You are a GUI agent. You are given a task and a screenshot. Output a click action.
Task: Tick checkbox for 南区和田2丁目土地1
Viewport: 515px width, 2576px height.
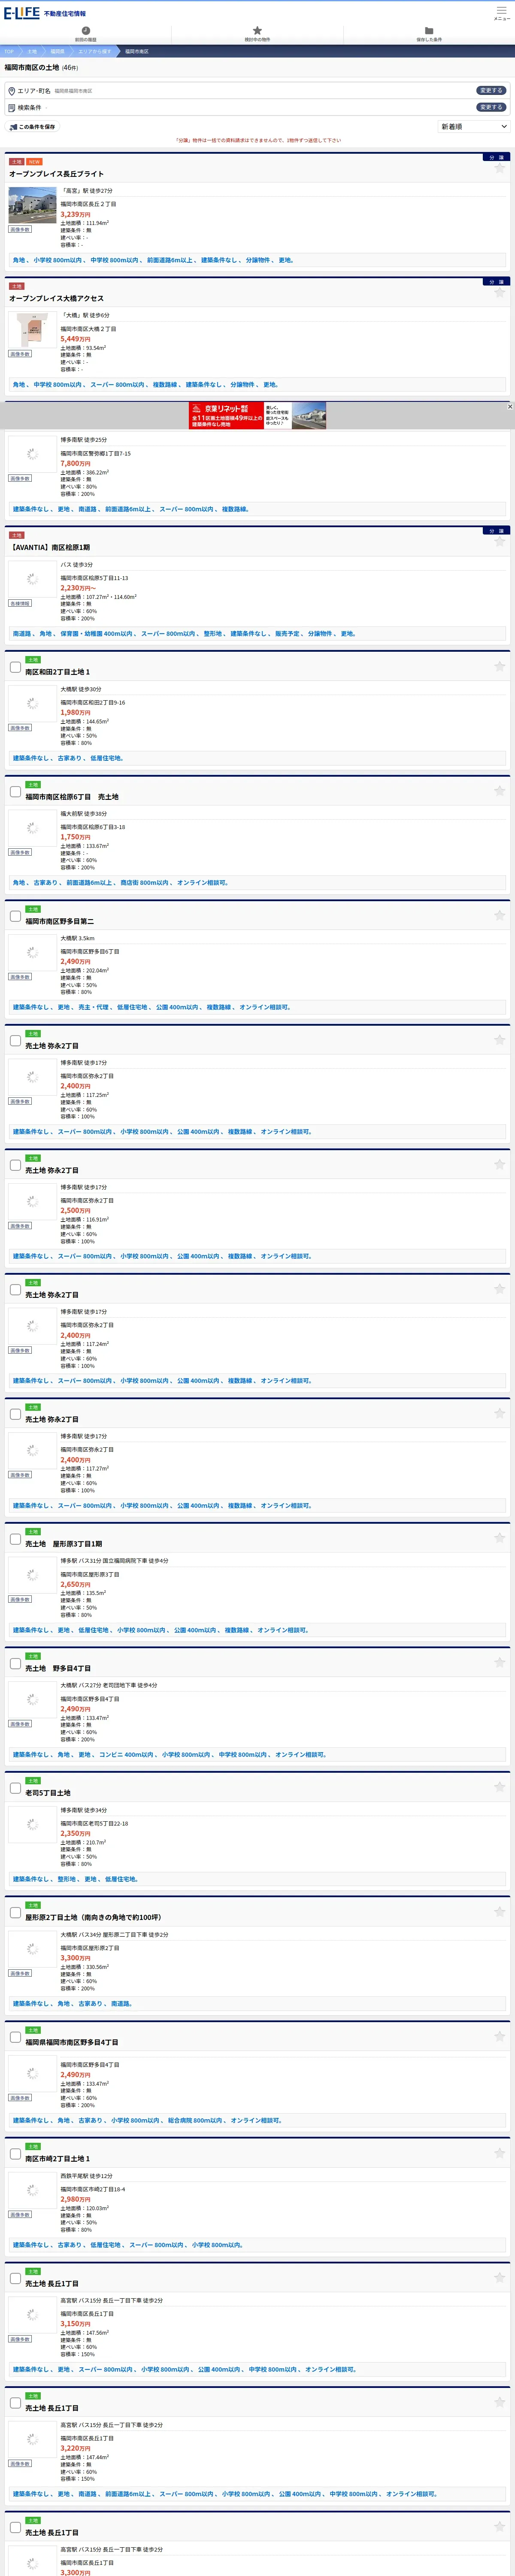click(15, 667)
